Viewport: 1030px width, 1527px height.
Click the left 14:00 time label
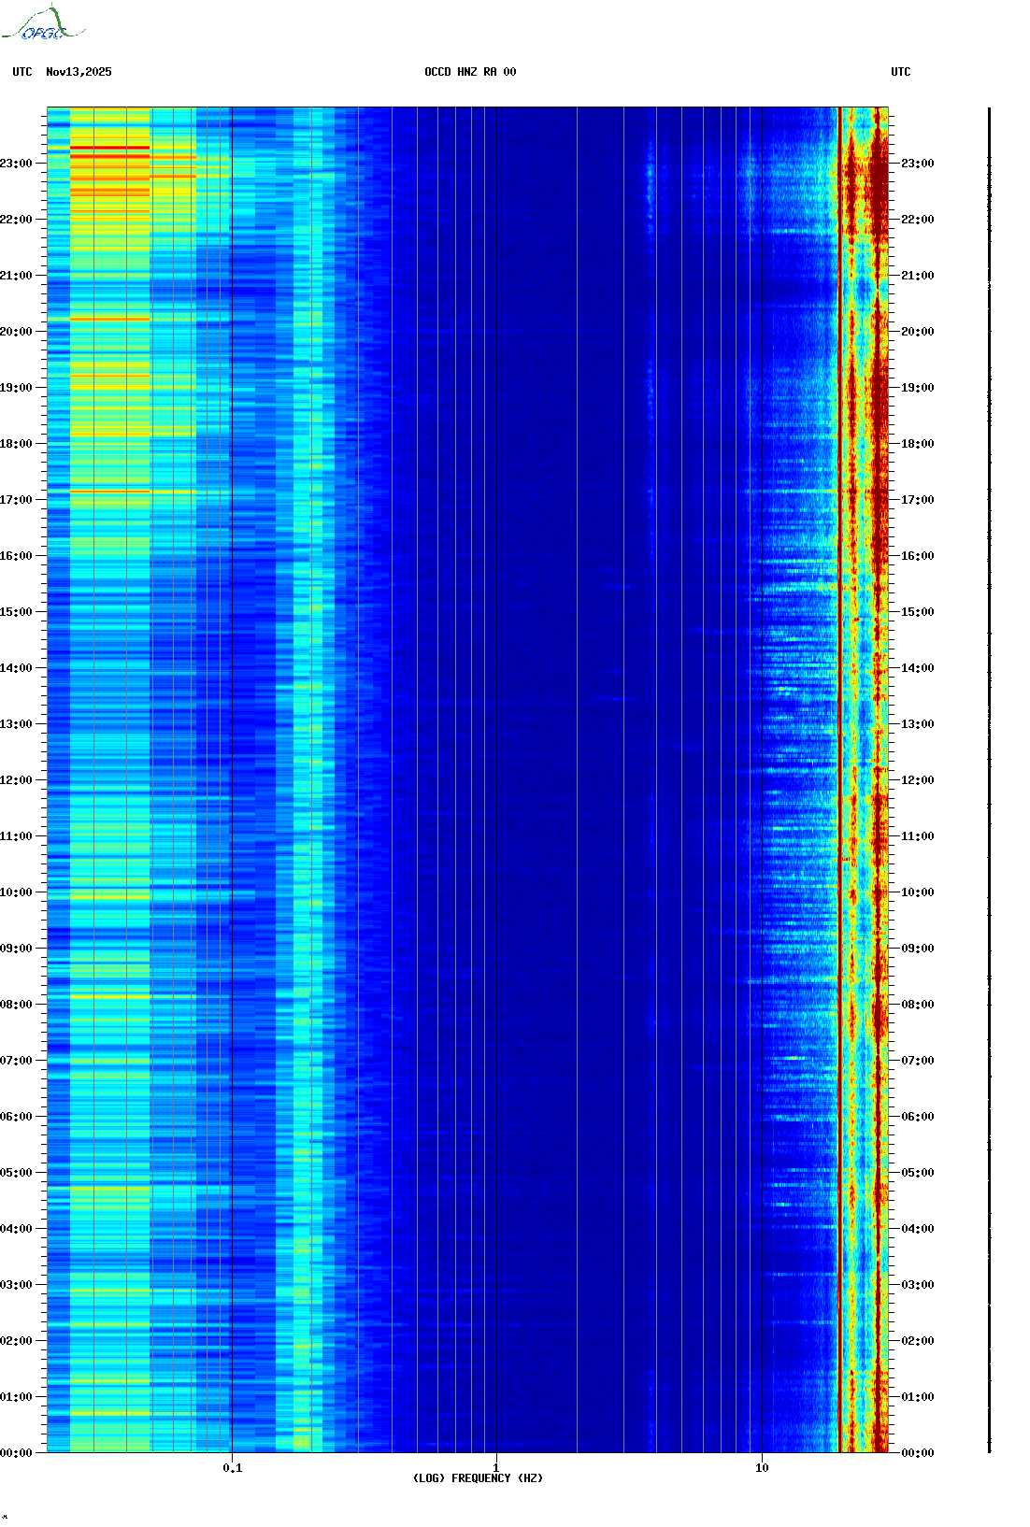[x=16, y=668]
